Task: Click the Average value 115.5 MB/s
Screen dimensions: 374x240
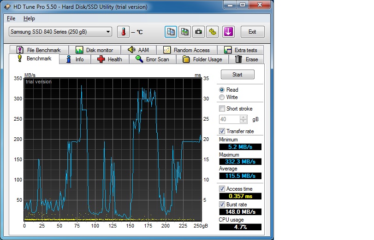Action: pos(240,176)
